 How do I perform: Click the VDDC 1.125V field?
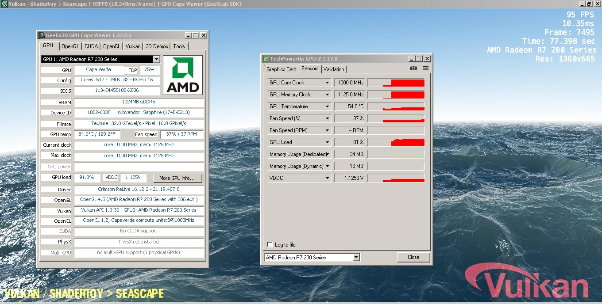(x=133, y=177)
